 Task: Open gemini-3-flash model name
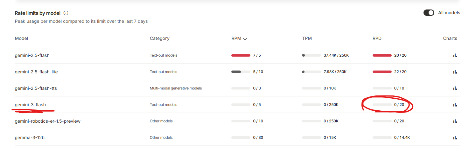click(x=30, y=105)
